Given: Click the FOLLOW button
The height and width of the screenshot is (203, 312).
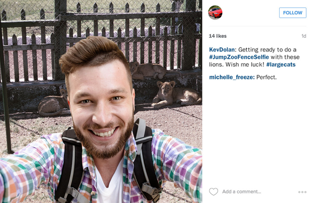Looking at the screenshot, I should [292, 13].
